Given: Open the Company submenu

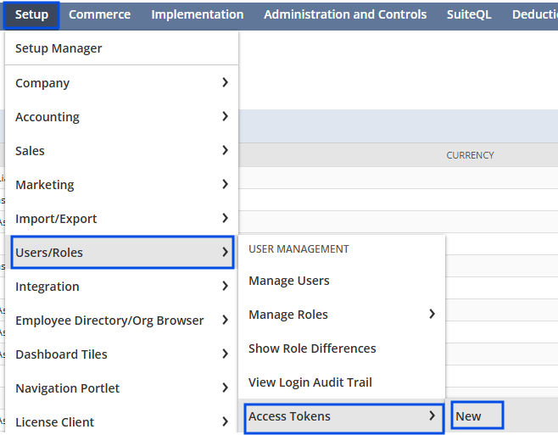Looking at the screenshot, I should coord(122,83).
